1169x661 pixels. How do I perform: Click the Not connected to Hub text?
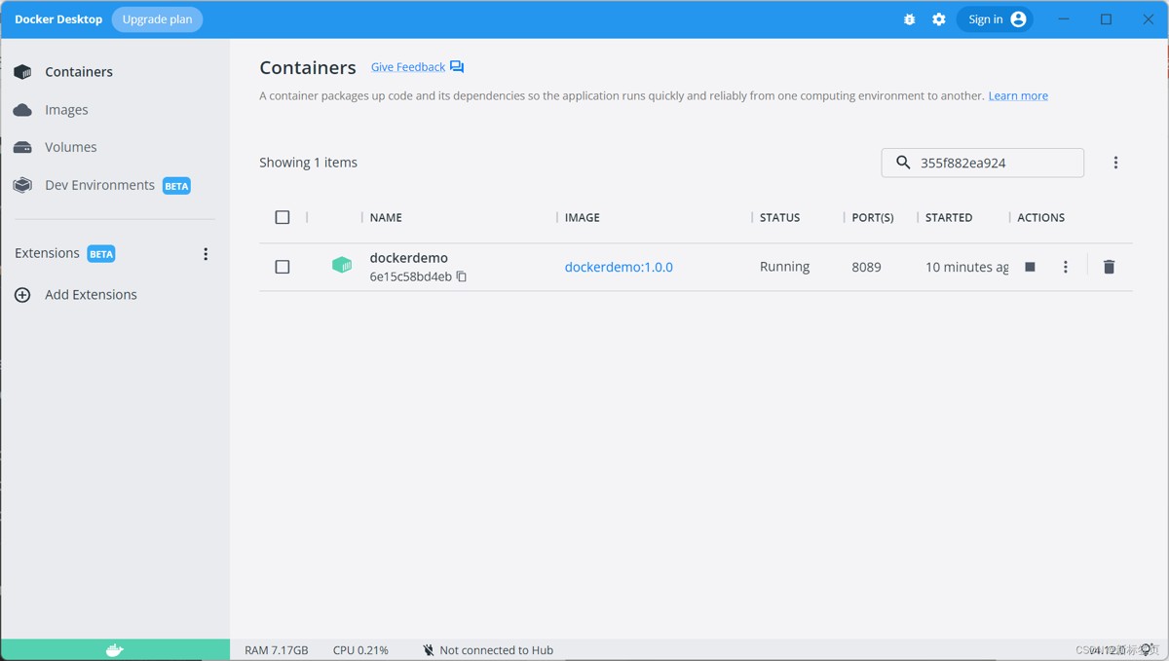(x=496, y=650)
